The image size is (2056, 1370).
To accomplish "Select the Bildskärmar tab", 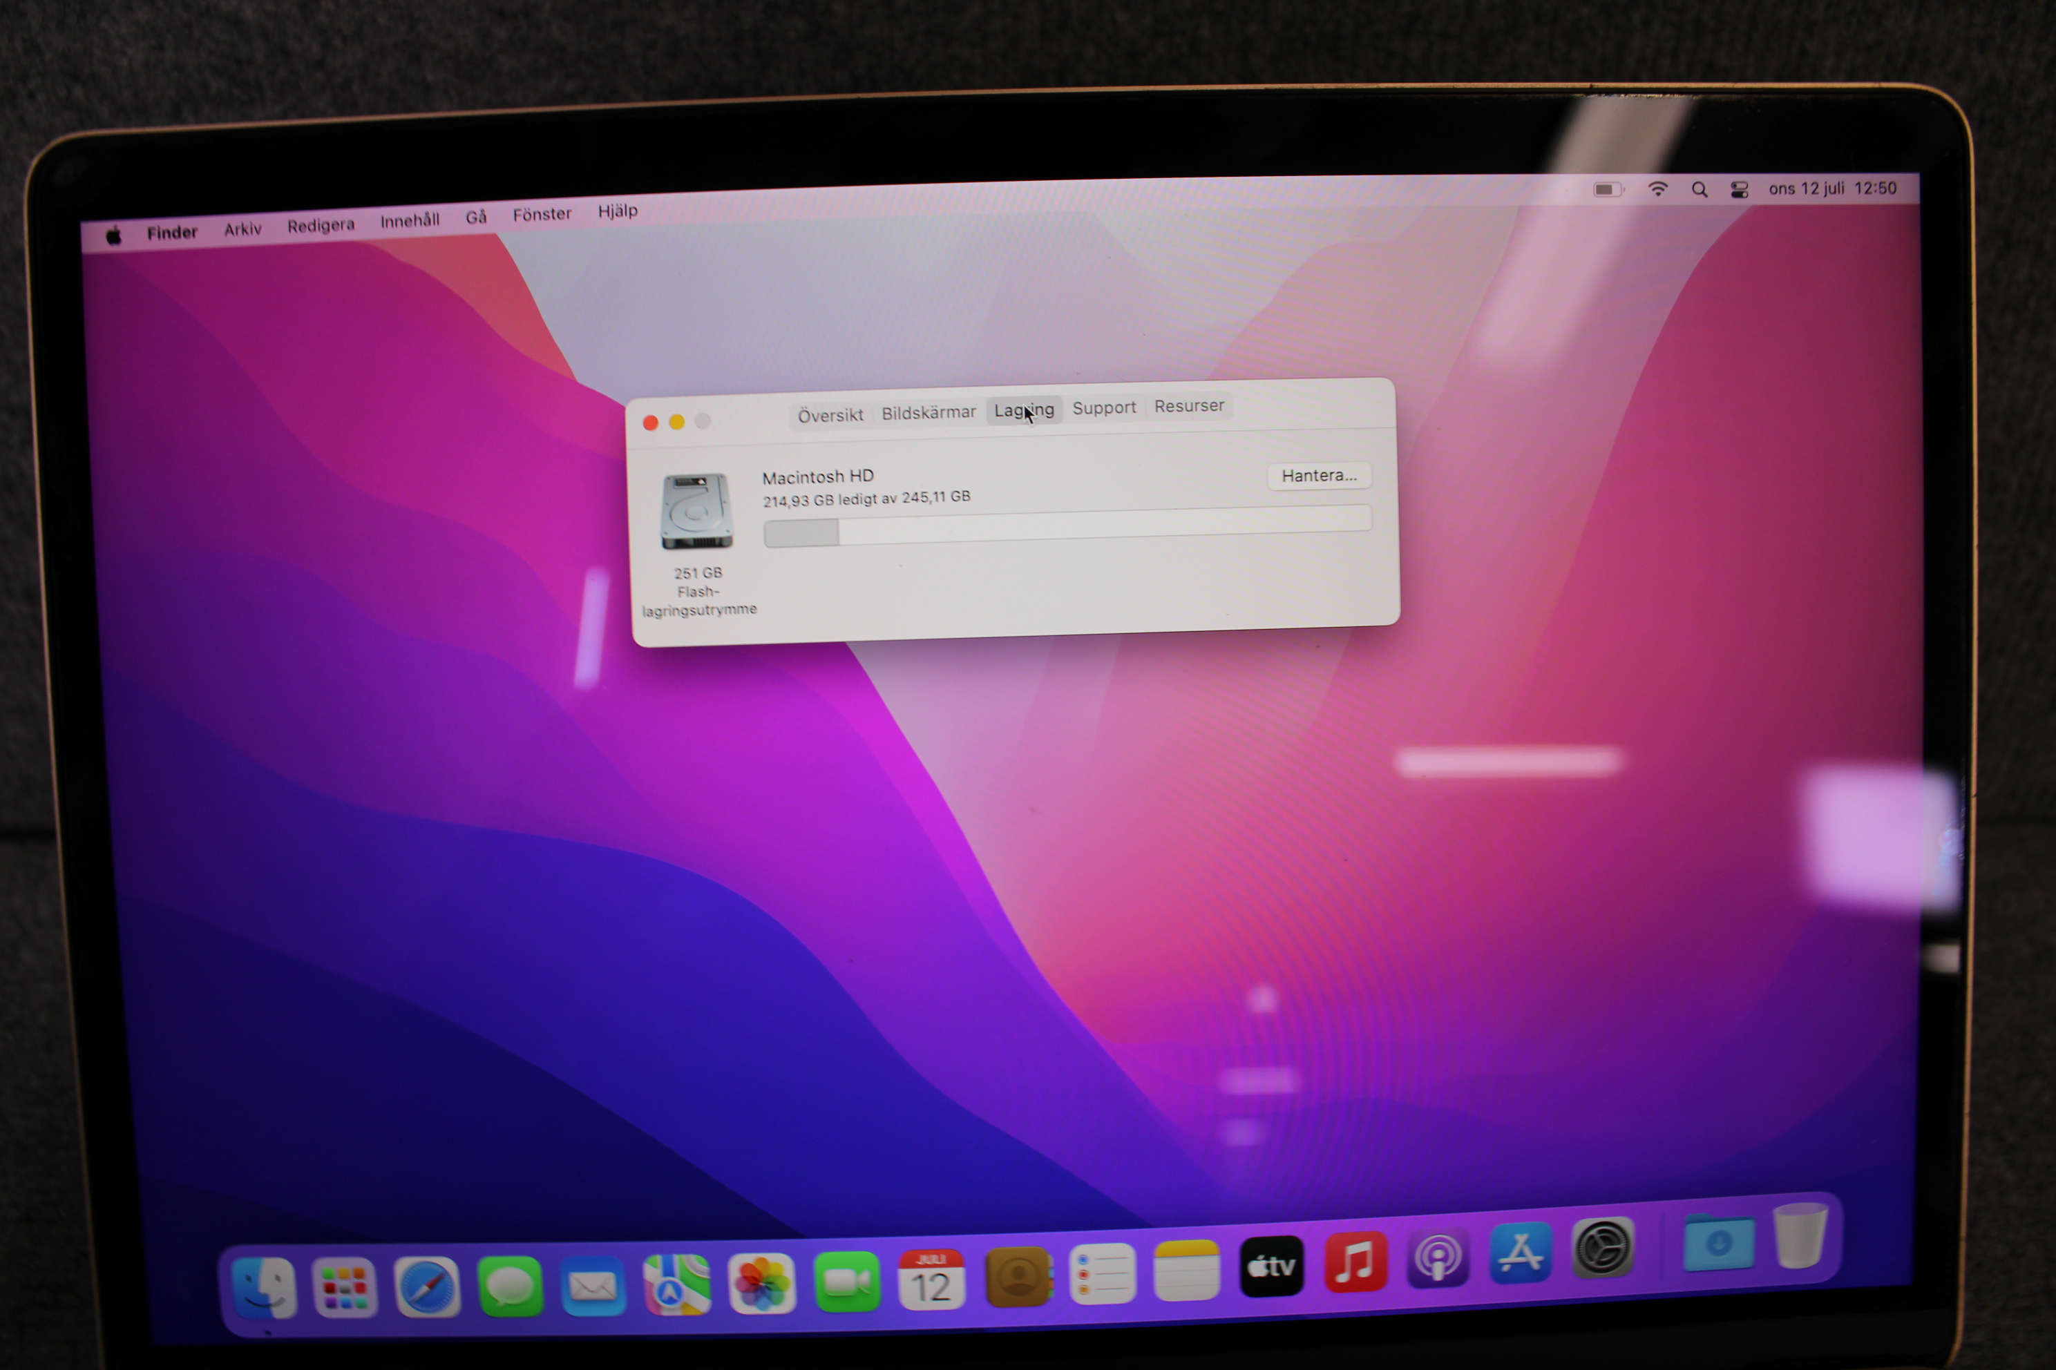I will pos(929,412).
